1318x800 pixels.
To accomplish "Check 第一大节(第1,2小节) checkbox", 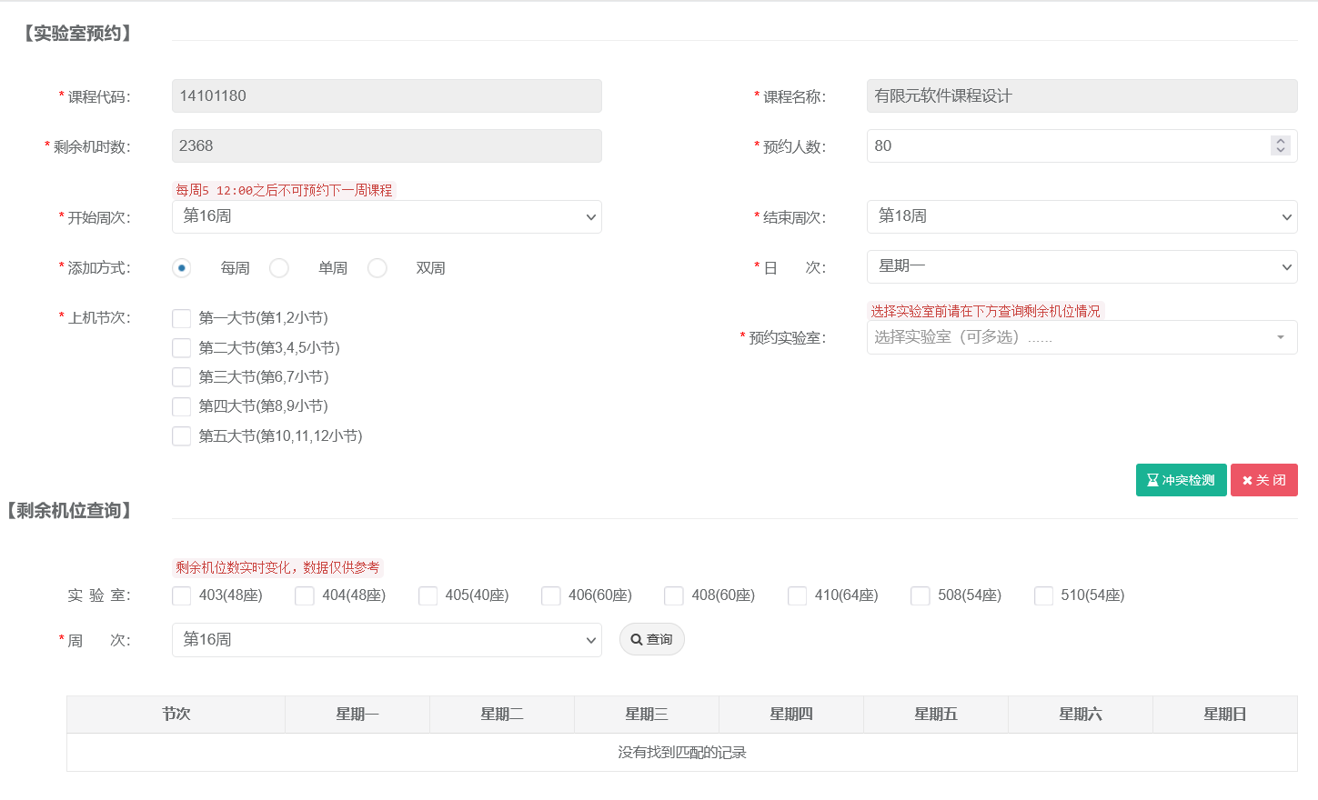I will tap(182, 318).
